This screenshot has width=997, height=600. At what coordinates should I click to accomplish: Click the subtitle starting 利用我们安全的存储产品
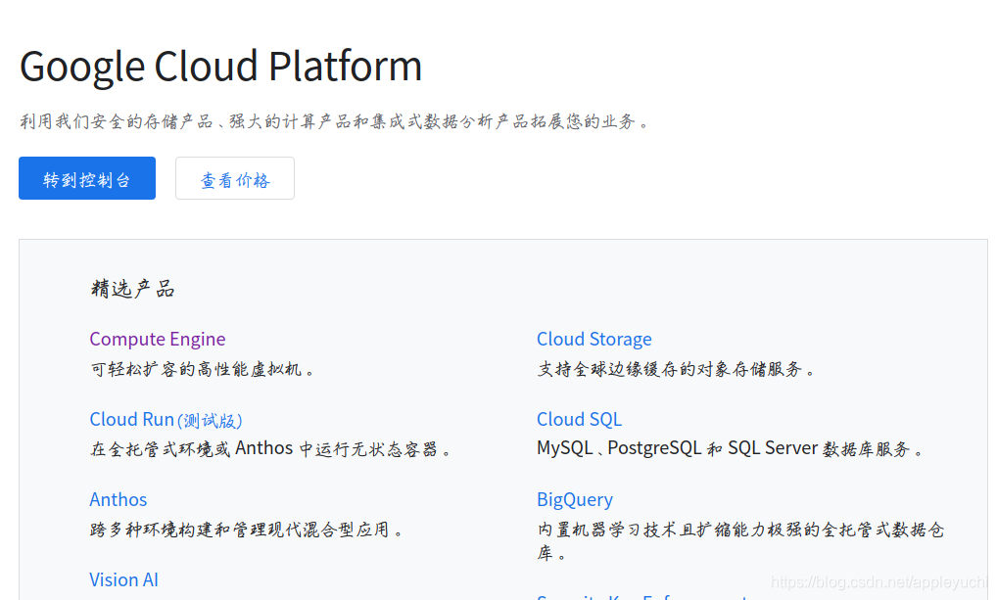pyautogui.click(x=334, y=121)
